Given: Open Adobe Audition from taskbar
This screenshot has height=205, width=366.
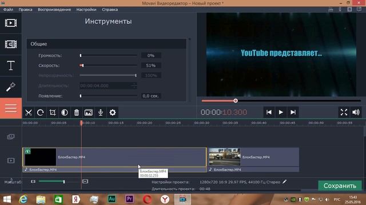Looking at the screenshot, I should point(112,199).
